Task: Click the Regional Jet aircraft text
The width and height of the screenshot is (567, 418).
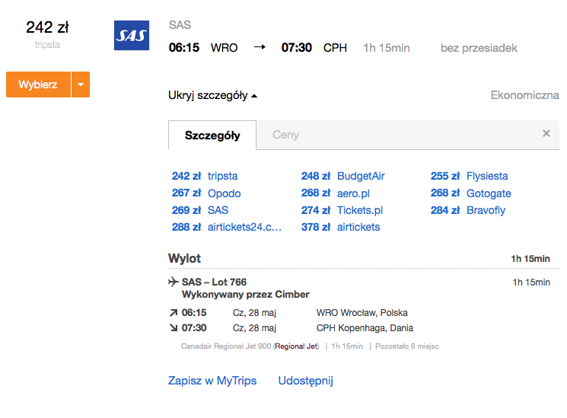Action: tap(296, 346)
